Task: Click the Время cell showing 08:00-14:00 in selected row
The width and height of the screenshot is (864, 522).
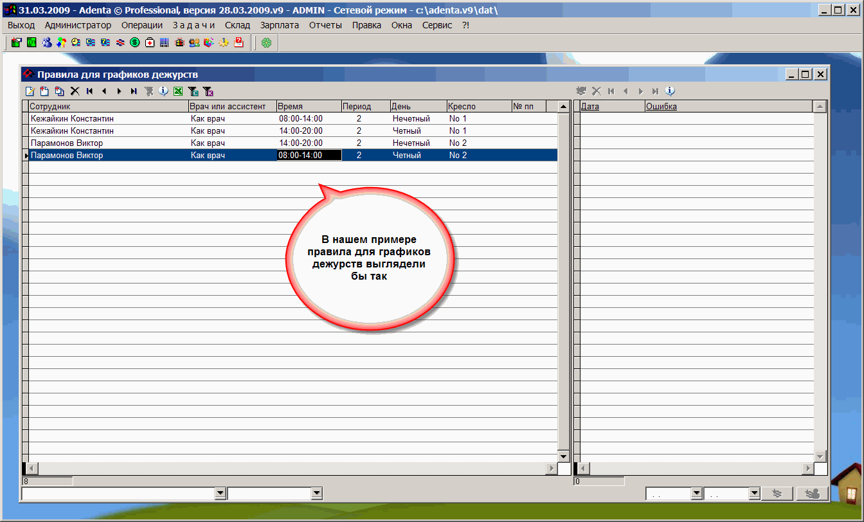Action: click(309, 156)
